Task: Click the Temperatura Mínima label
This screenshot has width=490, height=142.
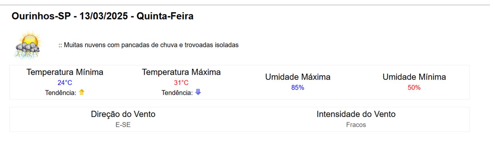Action: [x=65, y=72]
